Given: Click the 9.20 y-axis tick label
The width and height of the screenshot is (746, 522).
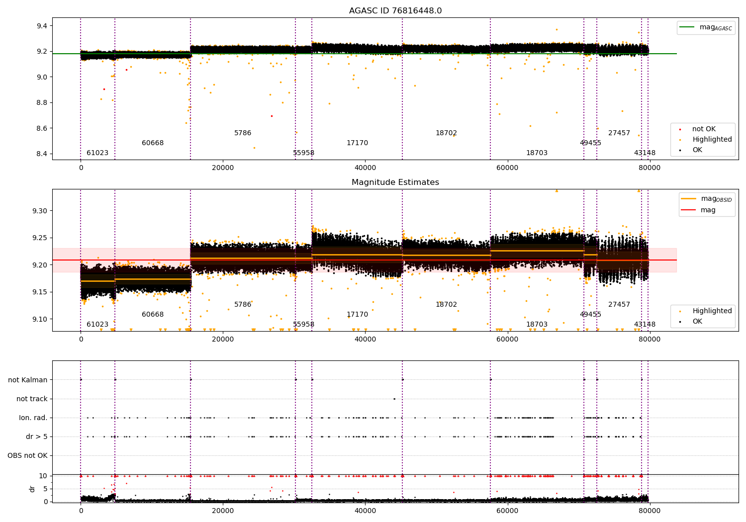Looking at the screenshot, I should 40,265.
